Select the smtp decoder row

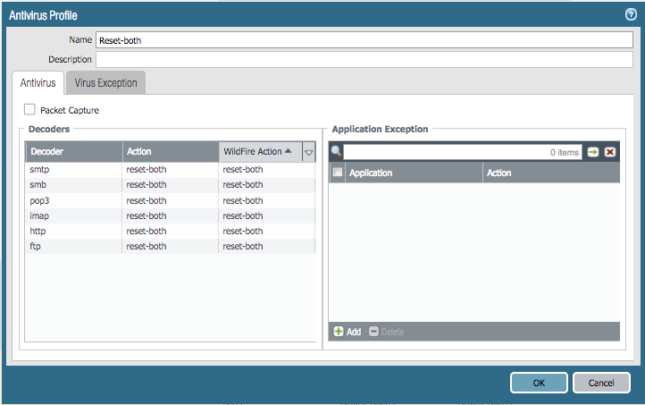click(x=71, y=169)
